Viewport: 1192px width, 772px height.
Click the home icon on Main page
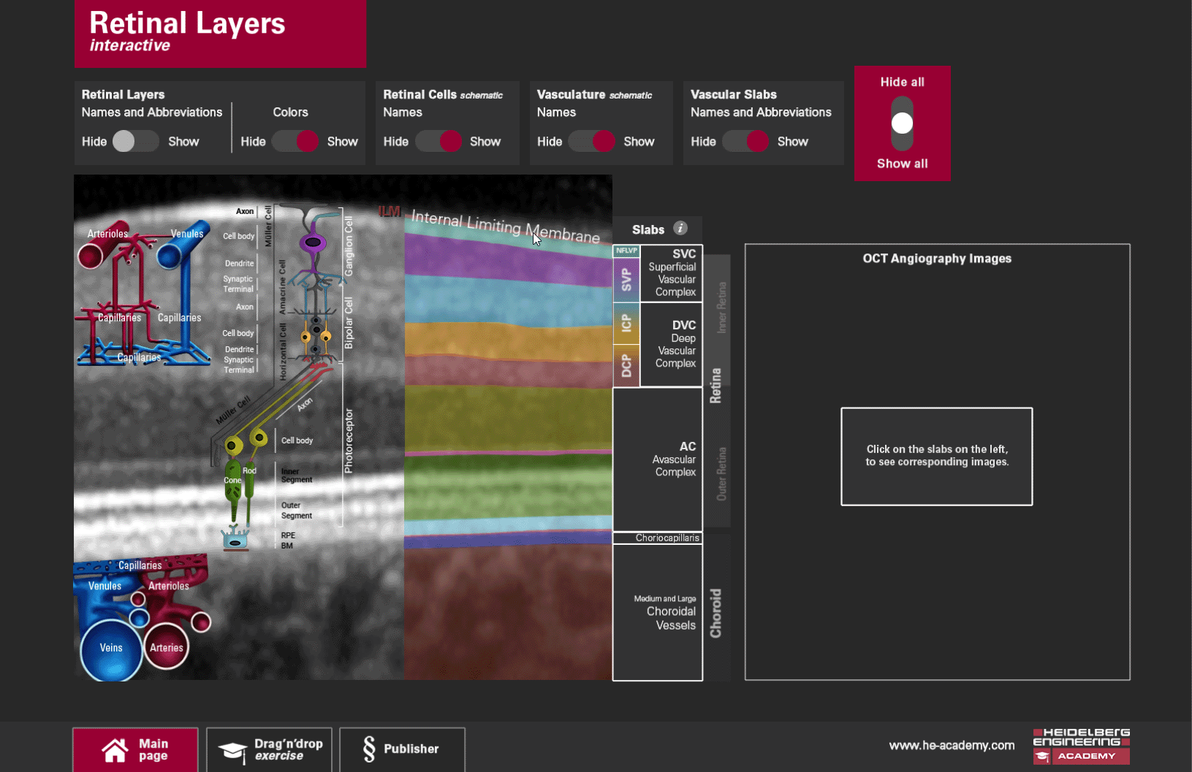(115, 750)
